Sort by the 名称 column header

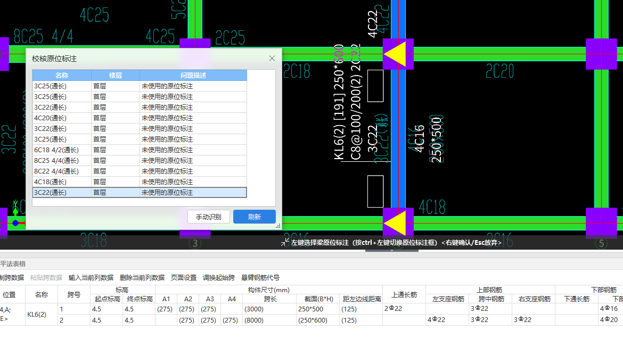(x=62, y=75)
